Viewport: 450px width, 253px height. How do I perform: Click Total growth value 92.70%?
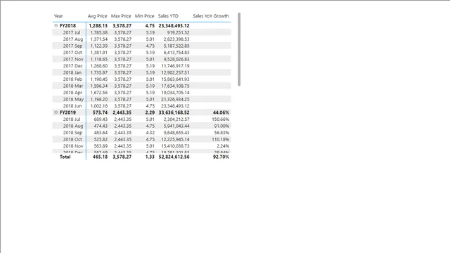(221, 157)
